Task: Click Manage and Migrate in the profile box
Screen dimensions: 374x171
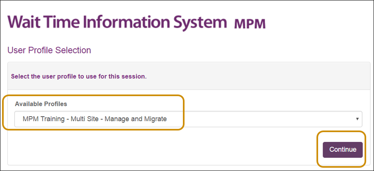Action: click(x=136, y=119)
